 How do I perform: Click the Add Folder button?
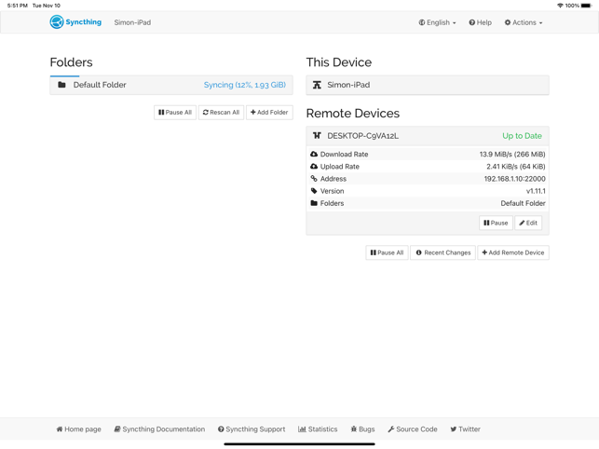click(269, 113)
